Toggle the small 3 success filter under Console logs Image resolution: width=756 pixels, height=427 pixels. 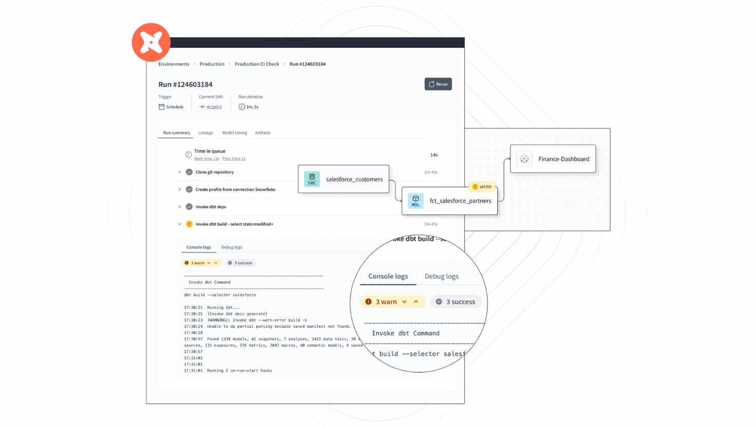240,263
